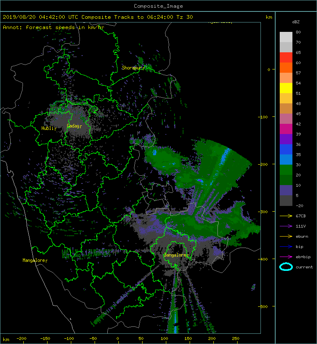Click the 250 tick on horizontal axis
Image resolution: width=317 pixels, height=344 pixels.
coord(235,339)
